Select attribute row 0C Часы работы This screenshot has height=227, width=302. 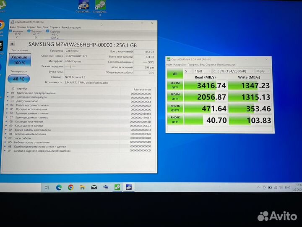[78, 138]
